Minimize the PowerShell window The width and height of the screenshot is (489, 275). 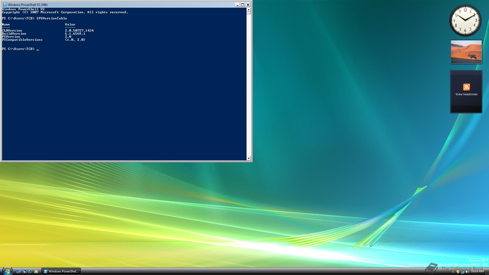(x=237, y=5)
